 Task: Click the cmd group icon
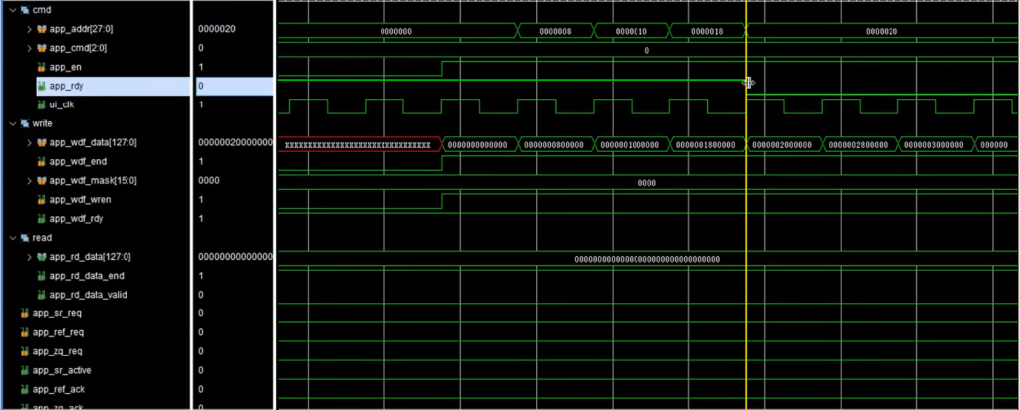tap(25, 10)
